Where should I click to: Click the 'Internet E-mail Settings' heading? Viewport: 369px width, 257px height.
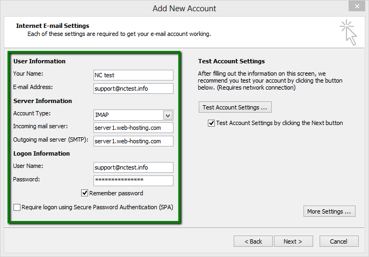pyautogui.click(x=53, y=26)
